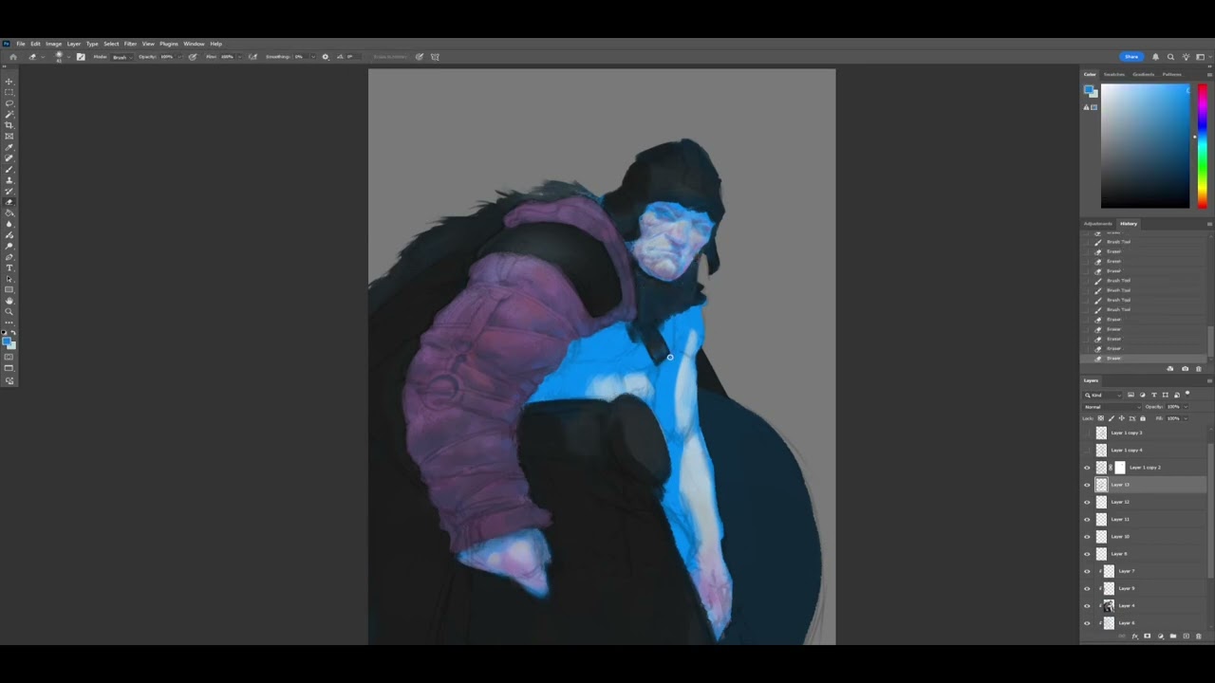Select the Hand tool
1215x683 pixels.
[x=9, y=301]
